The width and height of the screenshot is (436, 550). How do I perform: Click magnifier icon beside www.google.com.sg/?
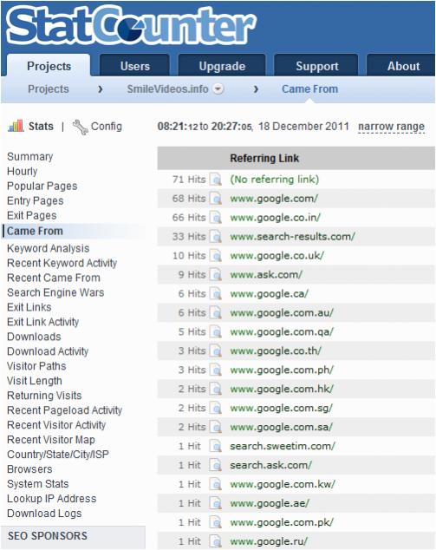tap(216, 408)
